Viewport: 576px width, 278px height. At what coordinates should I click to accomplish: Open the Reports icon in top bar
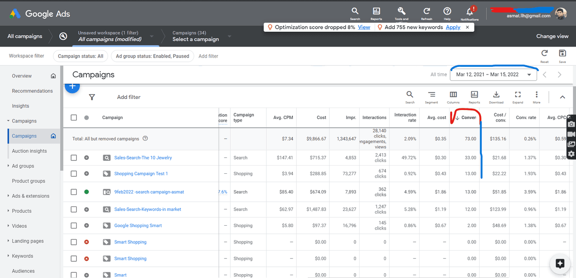tap(376, 11)
